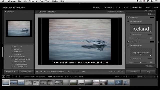Open the Filters Off dropdown
160x90 pixels.
[x=146, y=77]
